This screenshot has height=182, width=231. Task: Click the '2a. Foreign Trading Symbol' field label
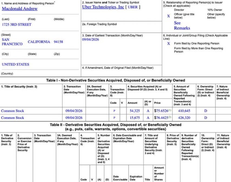pyautogui.click(x=100, y=24)
